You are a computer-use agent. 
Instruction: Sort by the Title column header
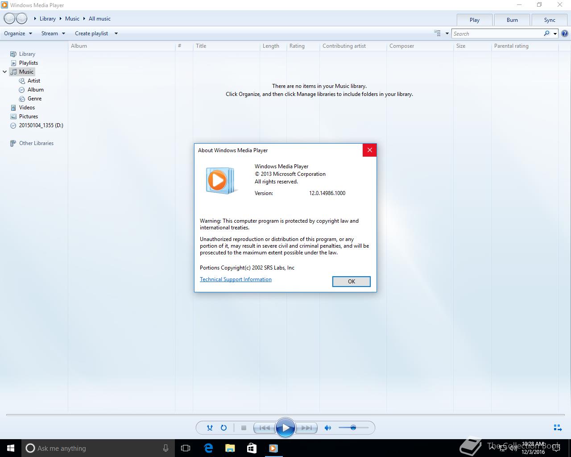pyautogui.click(x=226, y=46)
